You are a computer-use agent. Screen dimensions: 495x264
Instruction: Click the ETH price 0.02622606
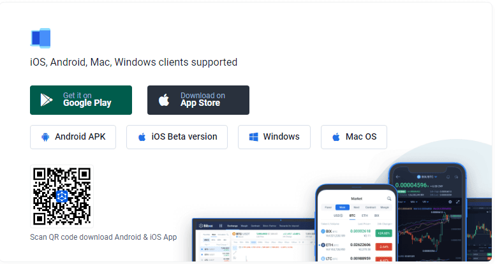point(360,245)
